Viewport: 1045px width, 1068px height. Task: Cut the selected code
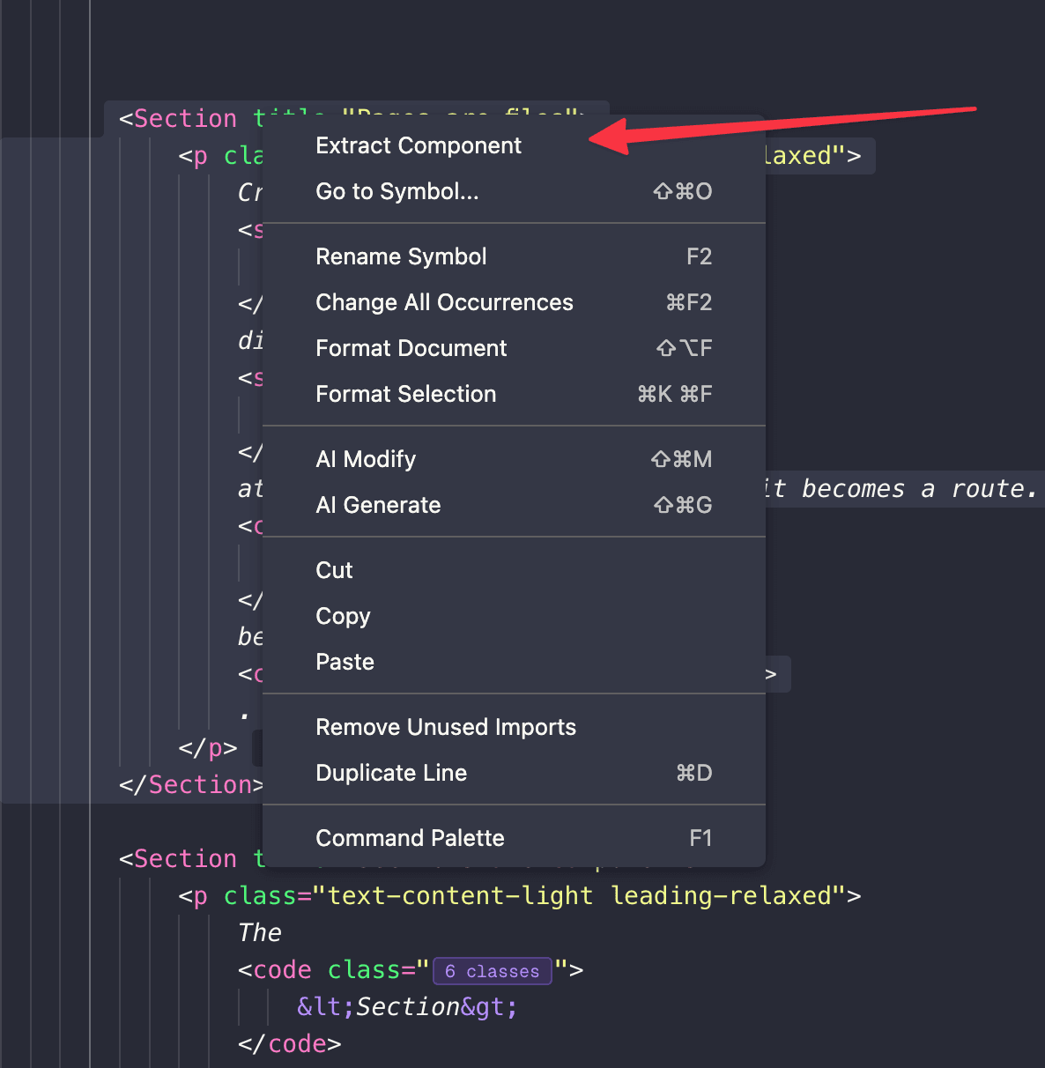[x=334, y=570]
